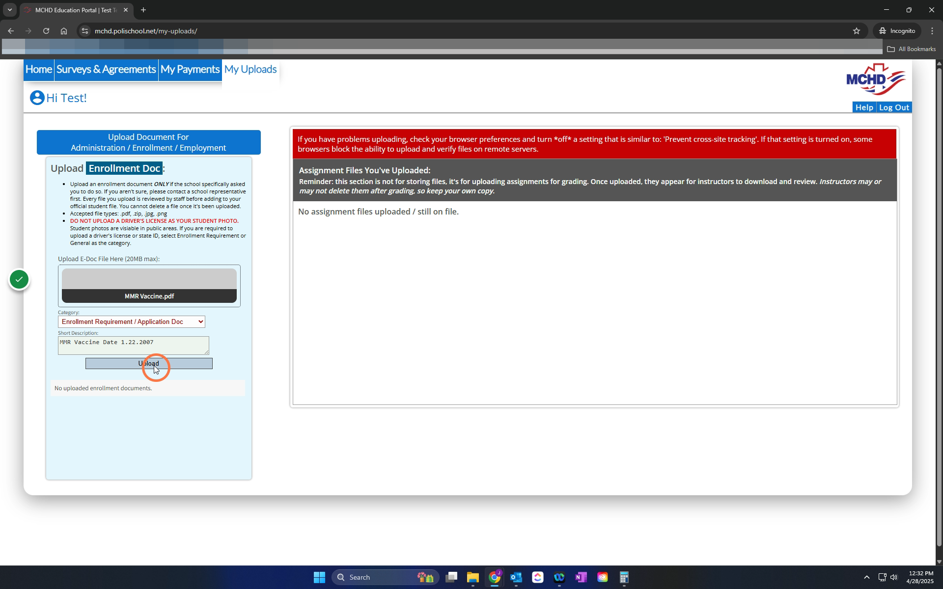
Task: Click the address bar URL
Action: tap(146, 31)
